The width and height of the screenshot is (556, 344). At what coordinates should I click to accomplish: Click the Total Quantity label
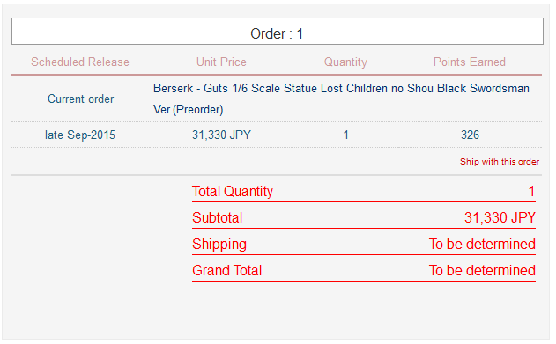(233, 192)
